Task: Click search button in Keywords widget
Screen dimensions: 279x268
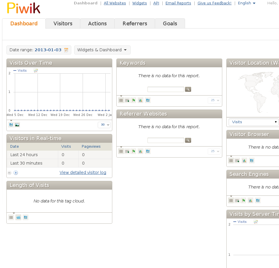Action: click(x=188, y=89)
